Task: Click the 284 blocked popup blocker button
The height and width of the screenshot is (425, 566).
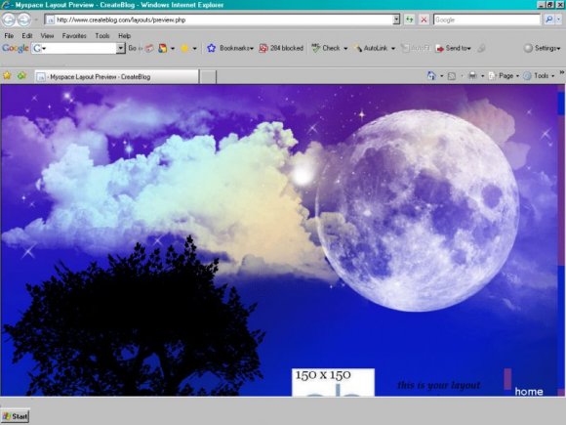Action: pos(281,48)
